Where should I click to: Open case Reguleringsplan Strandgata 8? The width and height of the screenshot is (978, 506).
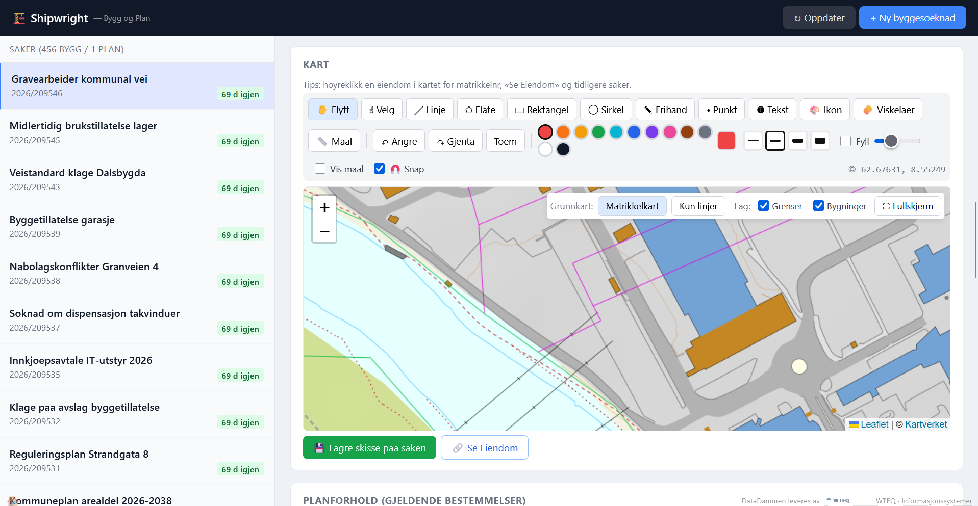137,461
